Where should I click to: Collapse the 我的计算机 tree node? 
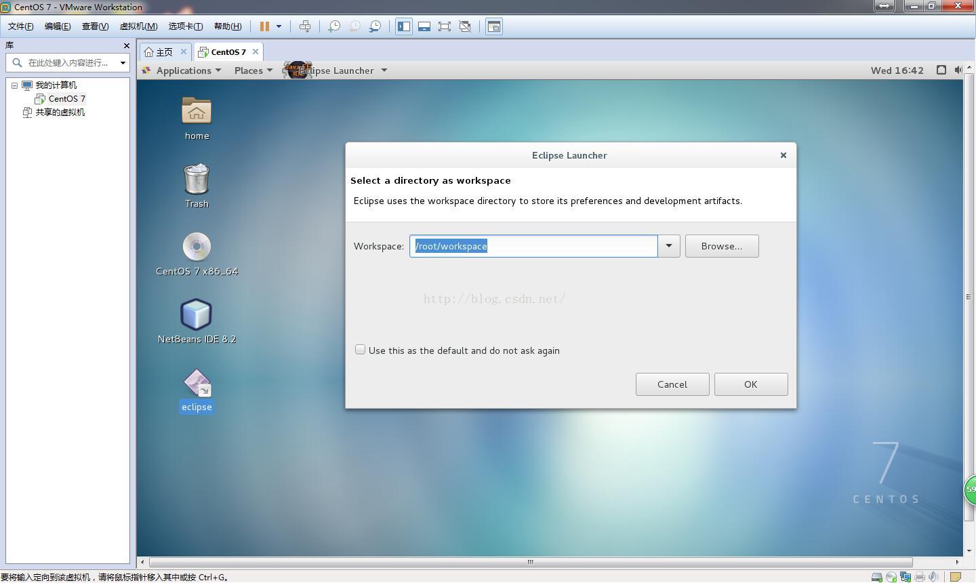click(14, 85)
